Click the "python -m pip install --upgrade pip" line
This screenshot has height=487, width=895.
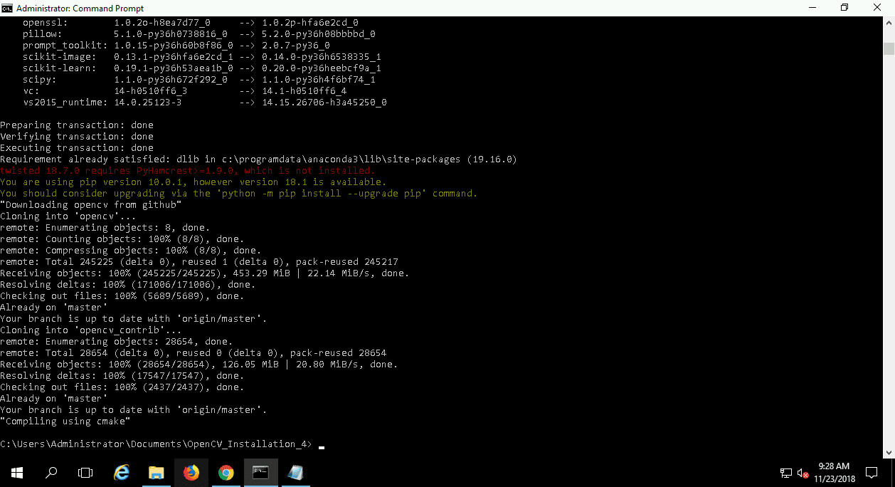click(x=239, y=194)
